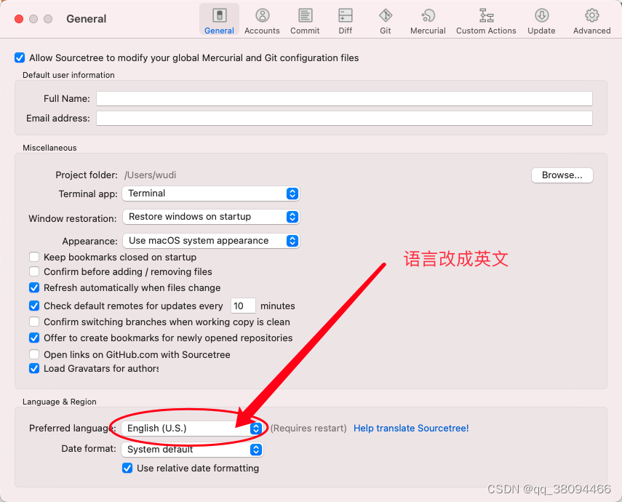Screen dimensions: 622x502
Task: Open the Help translate Sourcetree link
Action: 411,428
